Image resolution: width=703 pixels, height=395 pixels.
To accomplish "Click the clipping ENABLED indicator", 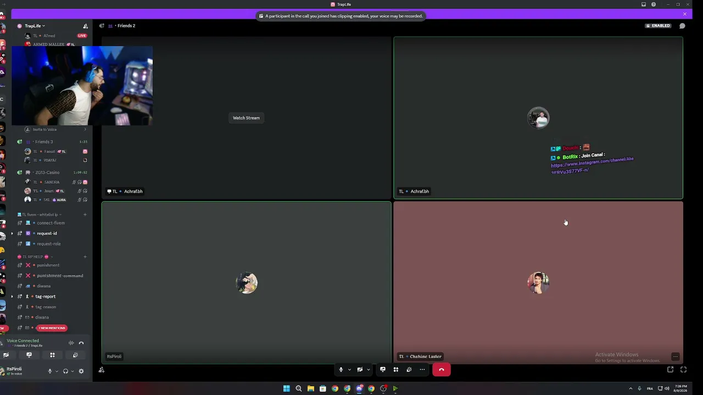I will [x=658, y=26].
